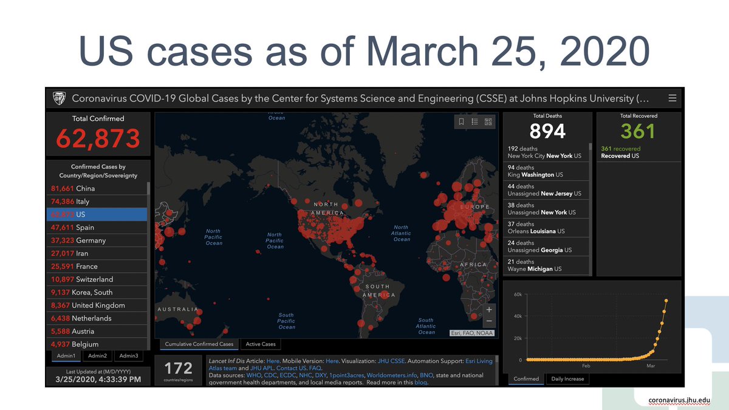
Task: Open the CDC data source link
Action: [x=270, y=375]
